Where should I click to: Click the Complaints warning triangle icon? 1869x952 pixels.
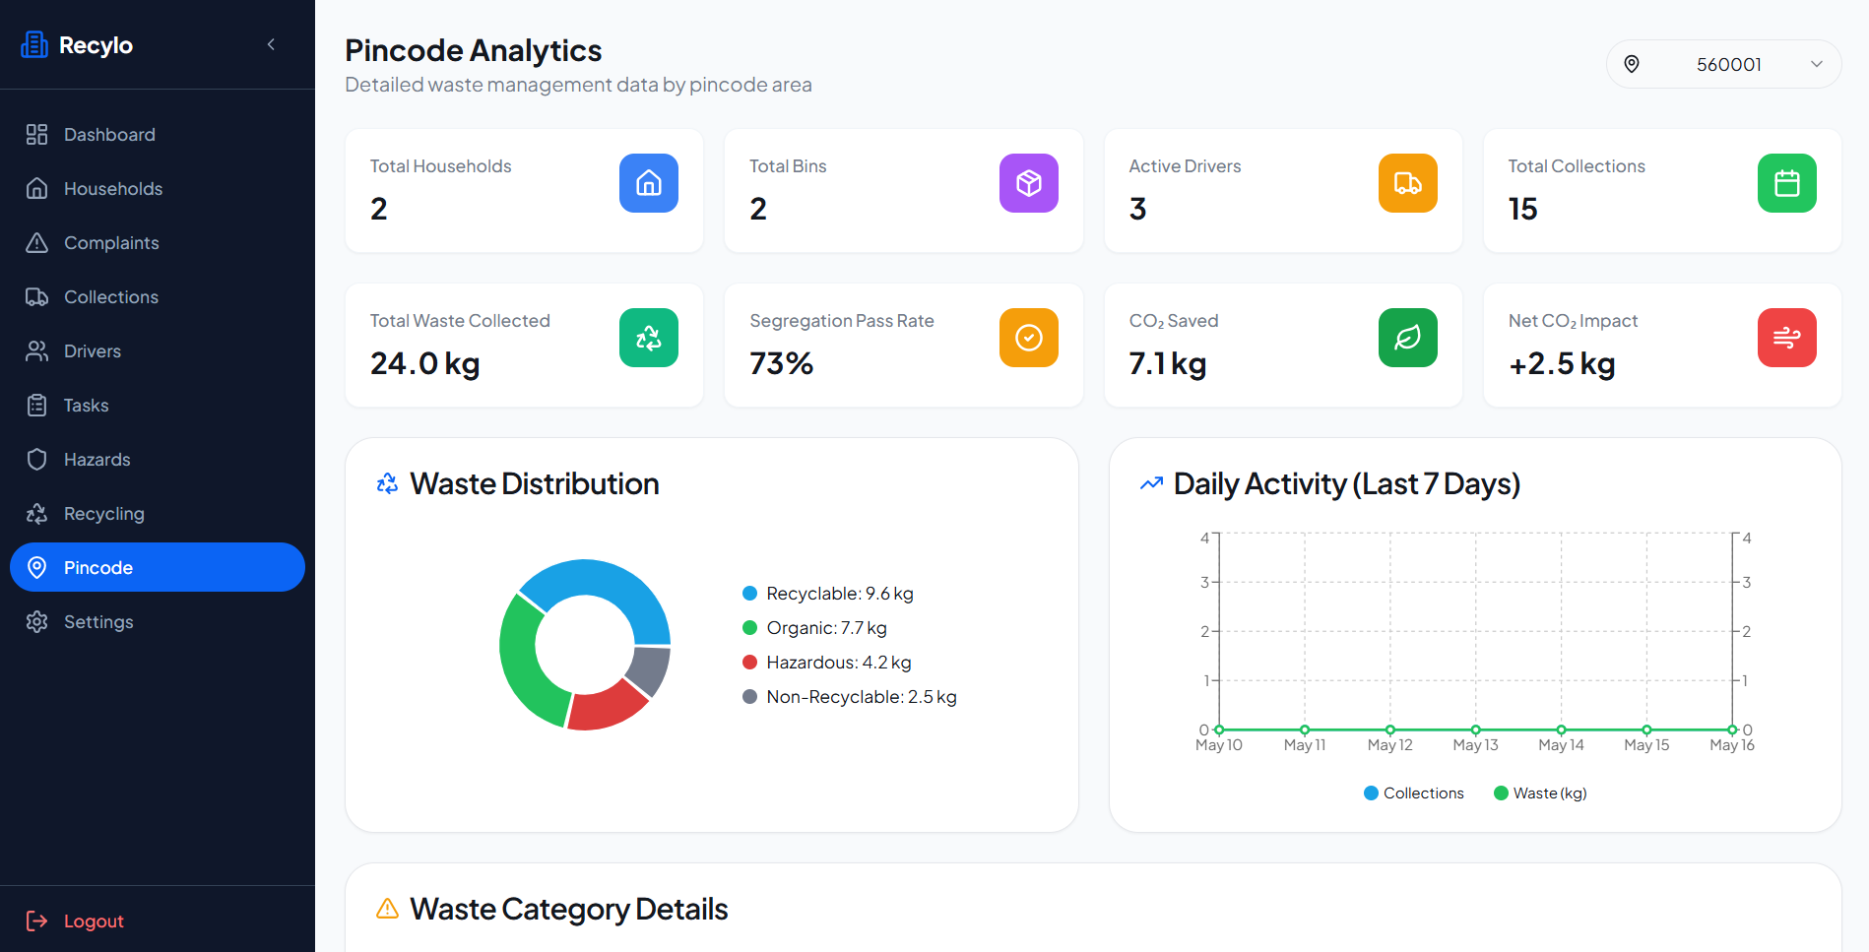coord(36,243)
